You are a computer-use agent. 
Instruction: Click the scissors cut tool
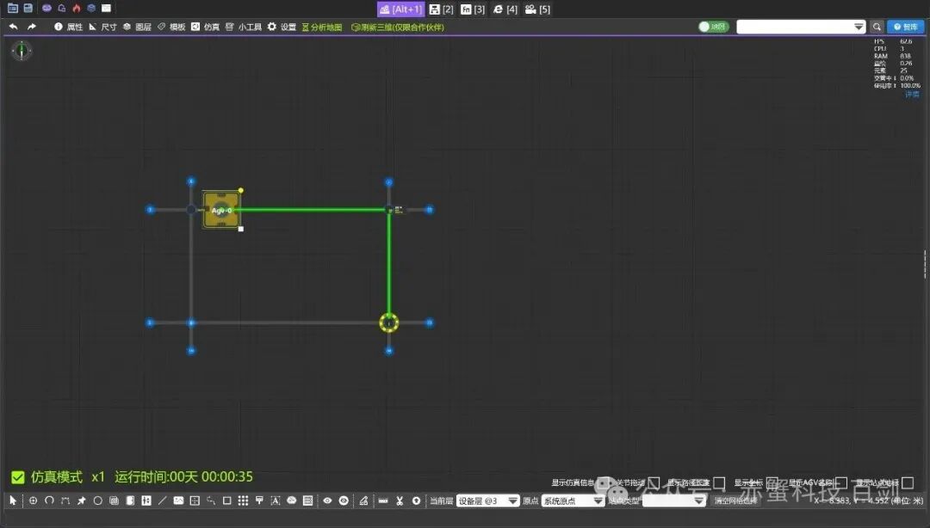400,500
